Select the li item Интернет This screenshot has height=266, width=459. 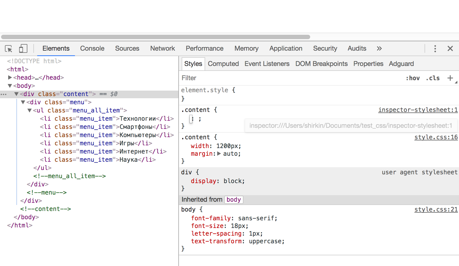[x=103, y=151]
